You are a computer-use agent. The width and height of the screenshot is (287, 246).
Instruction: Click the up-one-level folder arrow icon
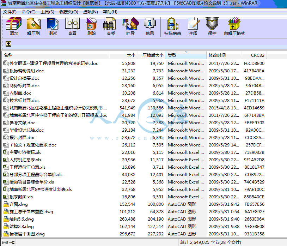click(x=8, y=44)
